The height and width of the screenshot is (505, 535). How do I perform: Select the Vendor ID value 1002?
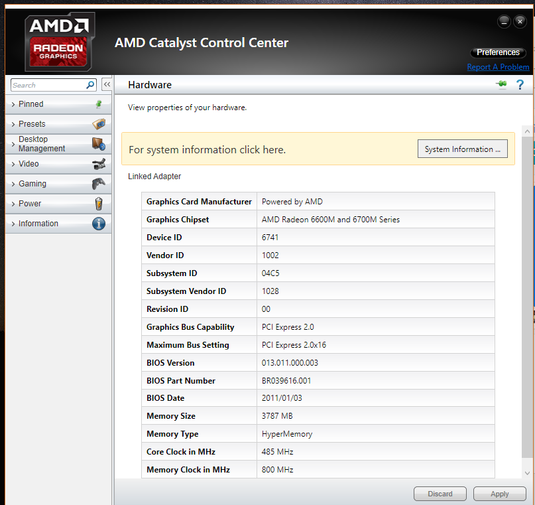[x=270, y=255]
